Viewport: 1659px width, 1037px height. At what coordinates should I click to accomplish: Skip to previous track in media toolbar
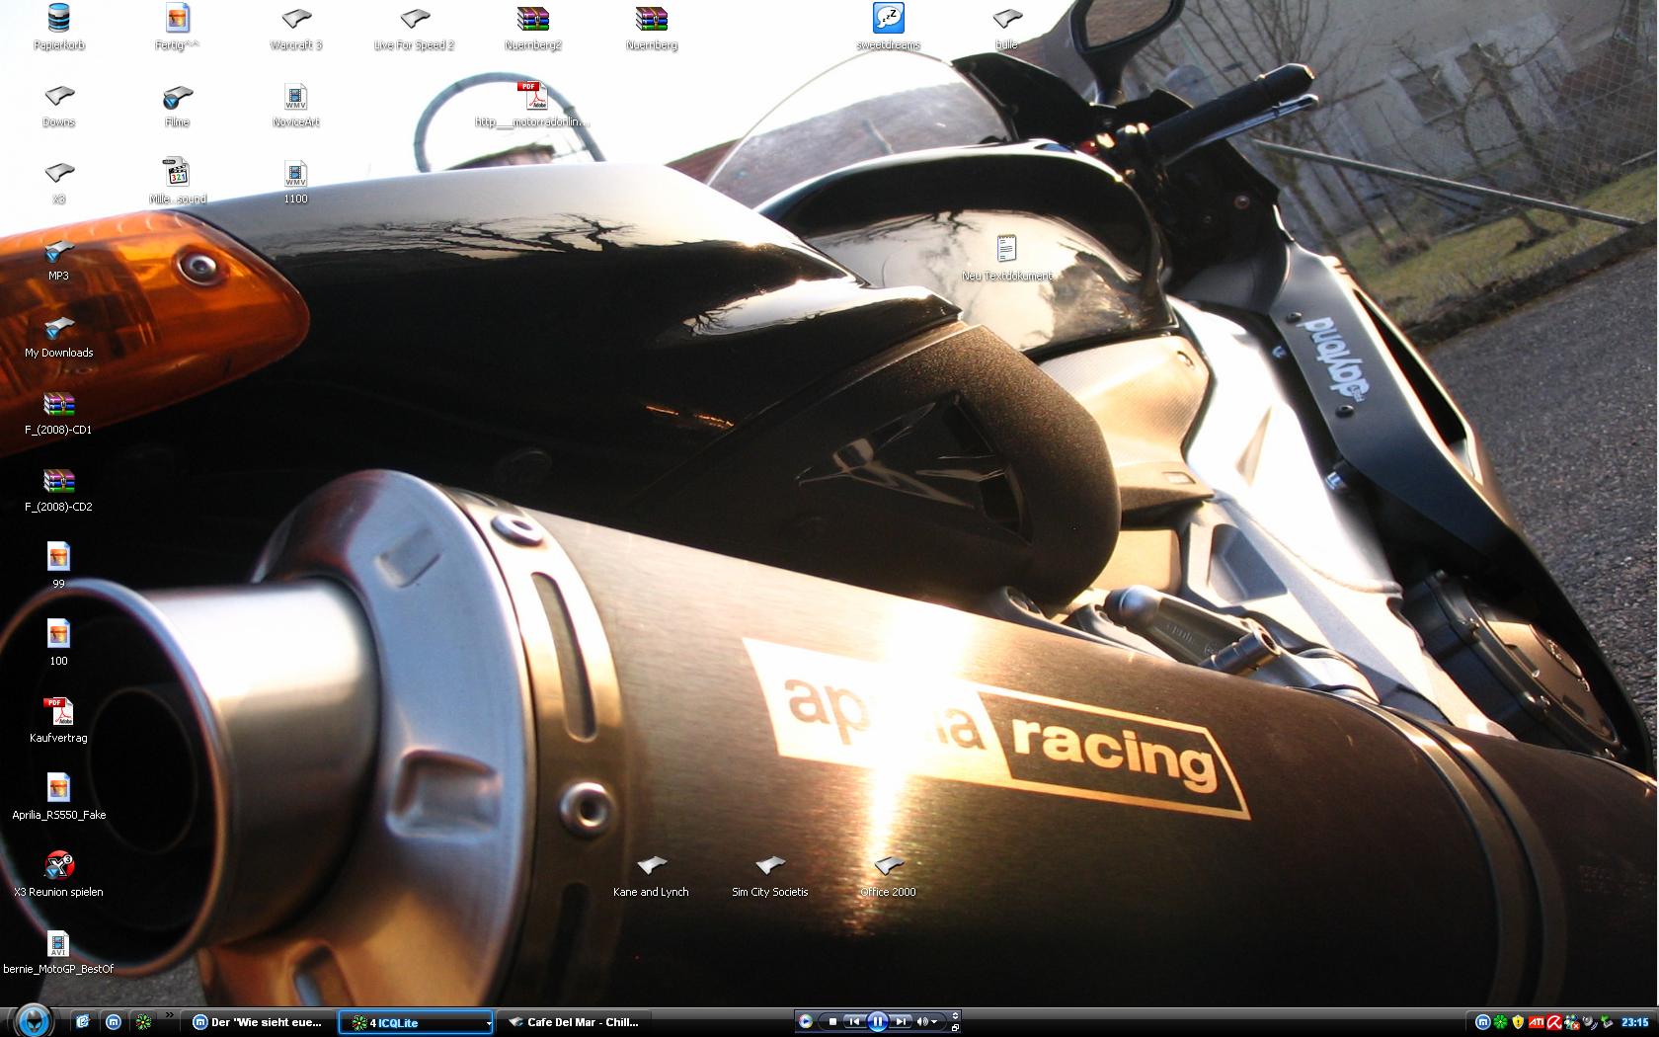click(854, 1021)
